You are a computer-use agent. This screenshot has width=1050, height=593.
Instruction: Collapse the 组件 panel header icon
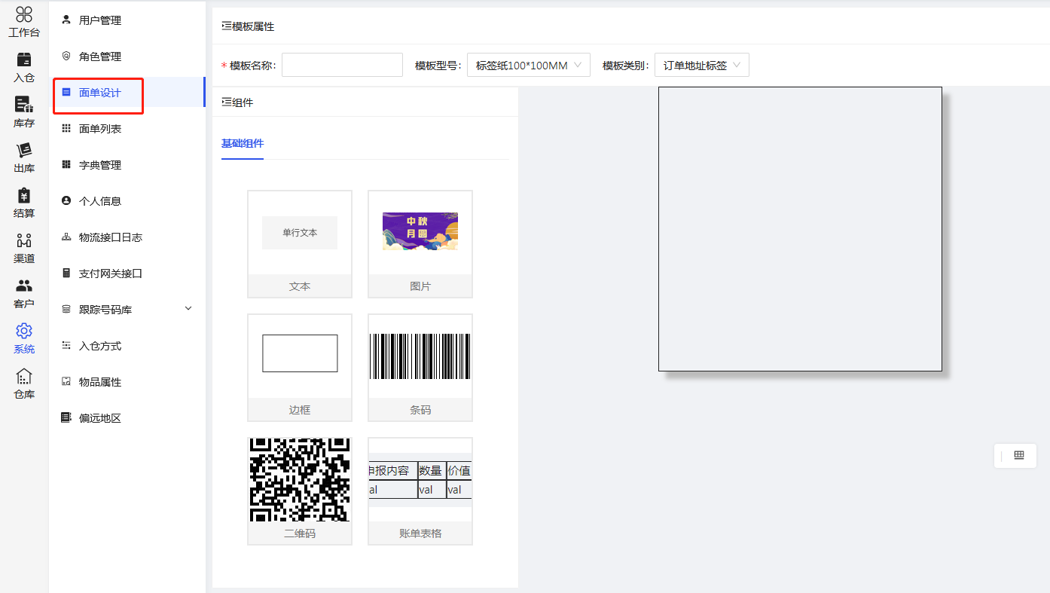[x=227, y=102]
